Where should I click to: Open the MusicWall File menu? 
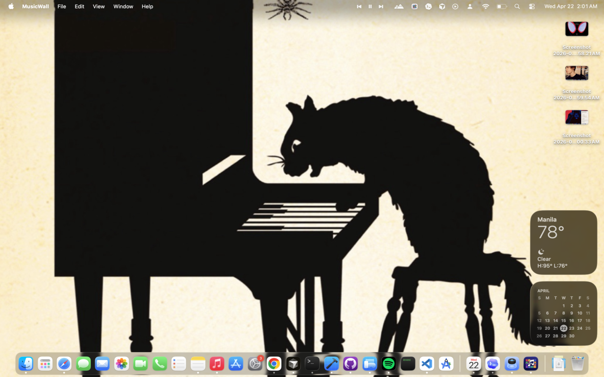61,6
